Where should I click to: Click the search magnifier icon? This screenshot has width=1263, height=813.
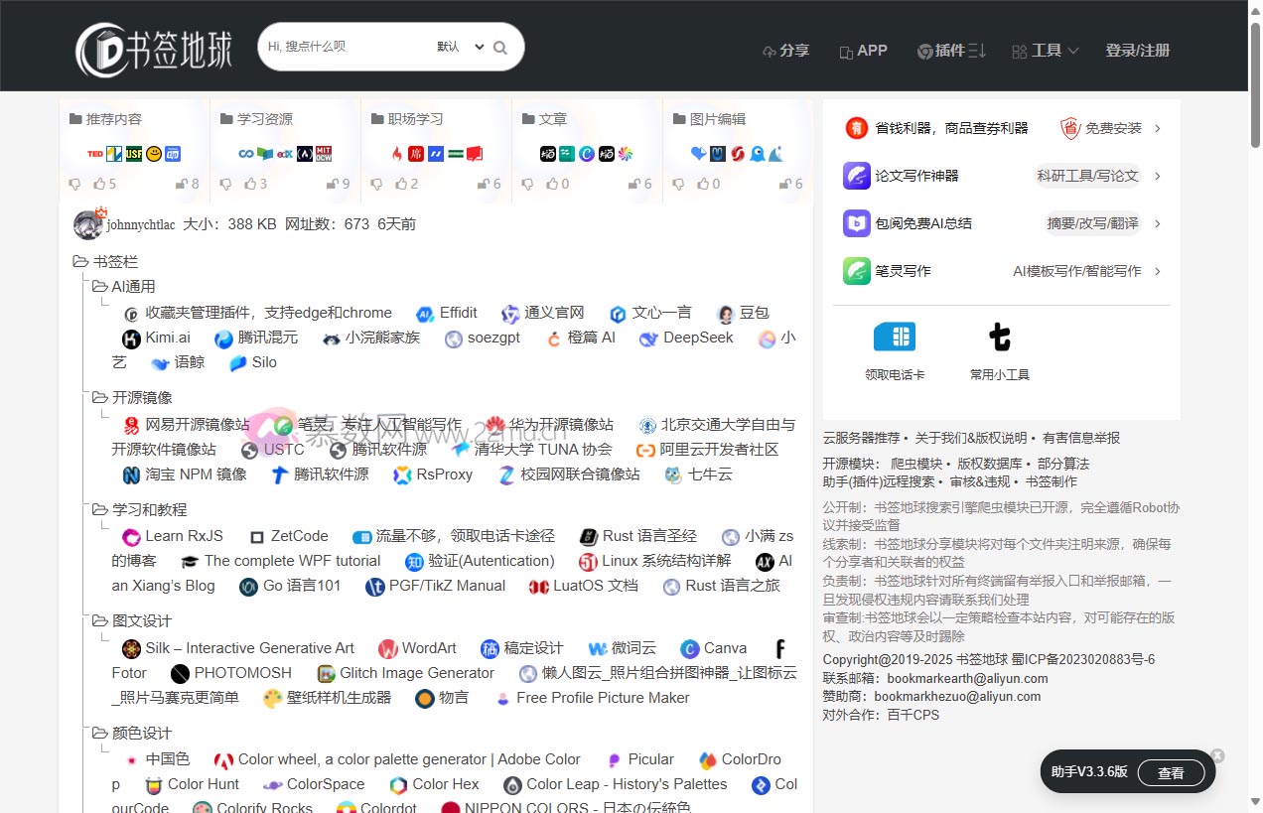click(499, 46)
